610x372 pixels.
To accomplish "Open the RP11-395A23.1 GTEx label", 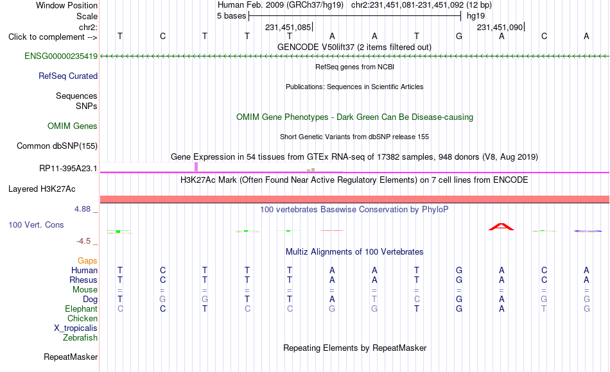I will click(68, 168).
